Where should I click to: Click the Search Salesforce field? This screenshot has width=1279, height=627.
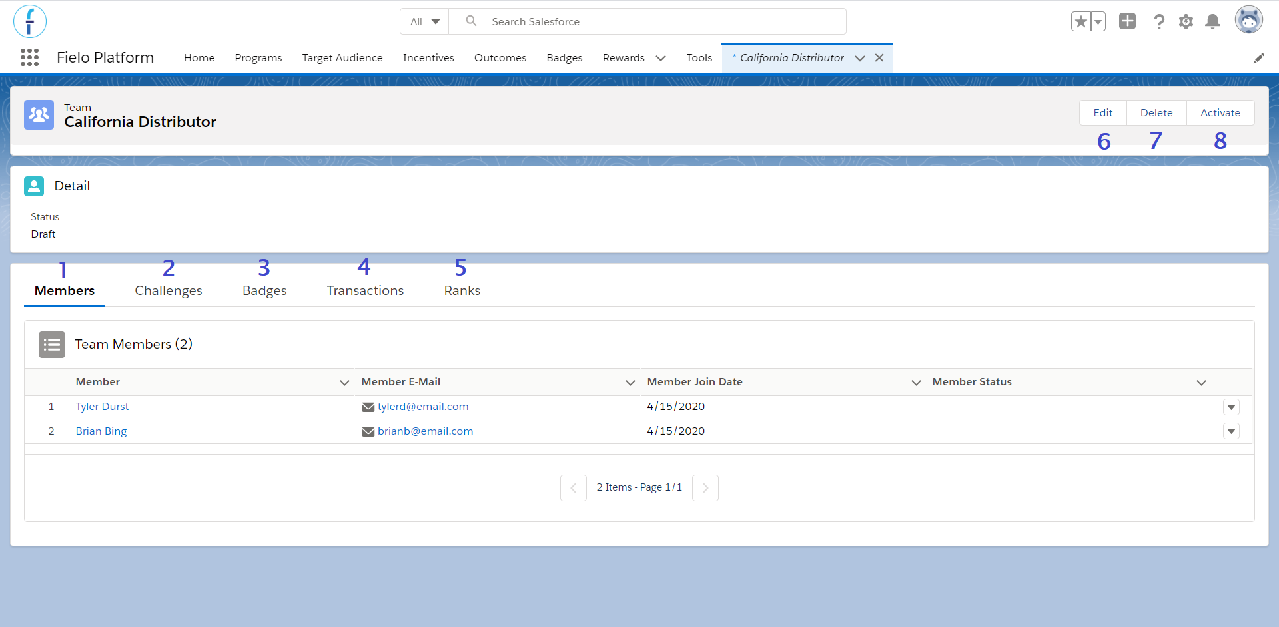pos(647,21)
